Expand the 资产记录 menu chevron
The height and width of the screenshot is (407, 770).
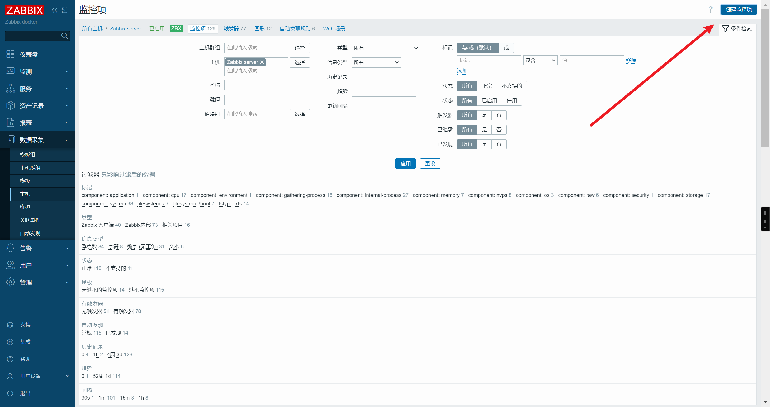click(67, 106)
